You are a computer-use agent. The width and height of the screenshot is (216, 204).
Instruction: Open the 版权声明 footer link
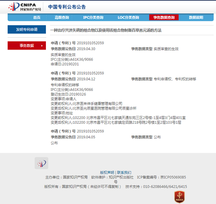107,173
